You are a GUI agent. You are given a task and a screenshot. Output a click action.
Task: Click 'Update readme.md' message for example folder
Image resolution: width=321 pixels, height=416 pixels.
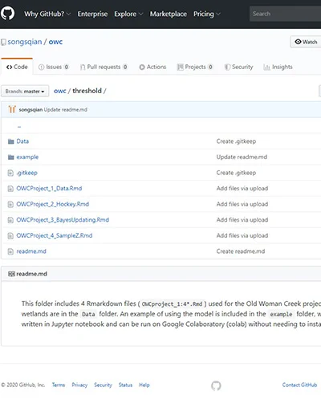[x=242, y=157]
